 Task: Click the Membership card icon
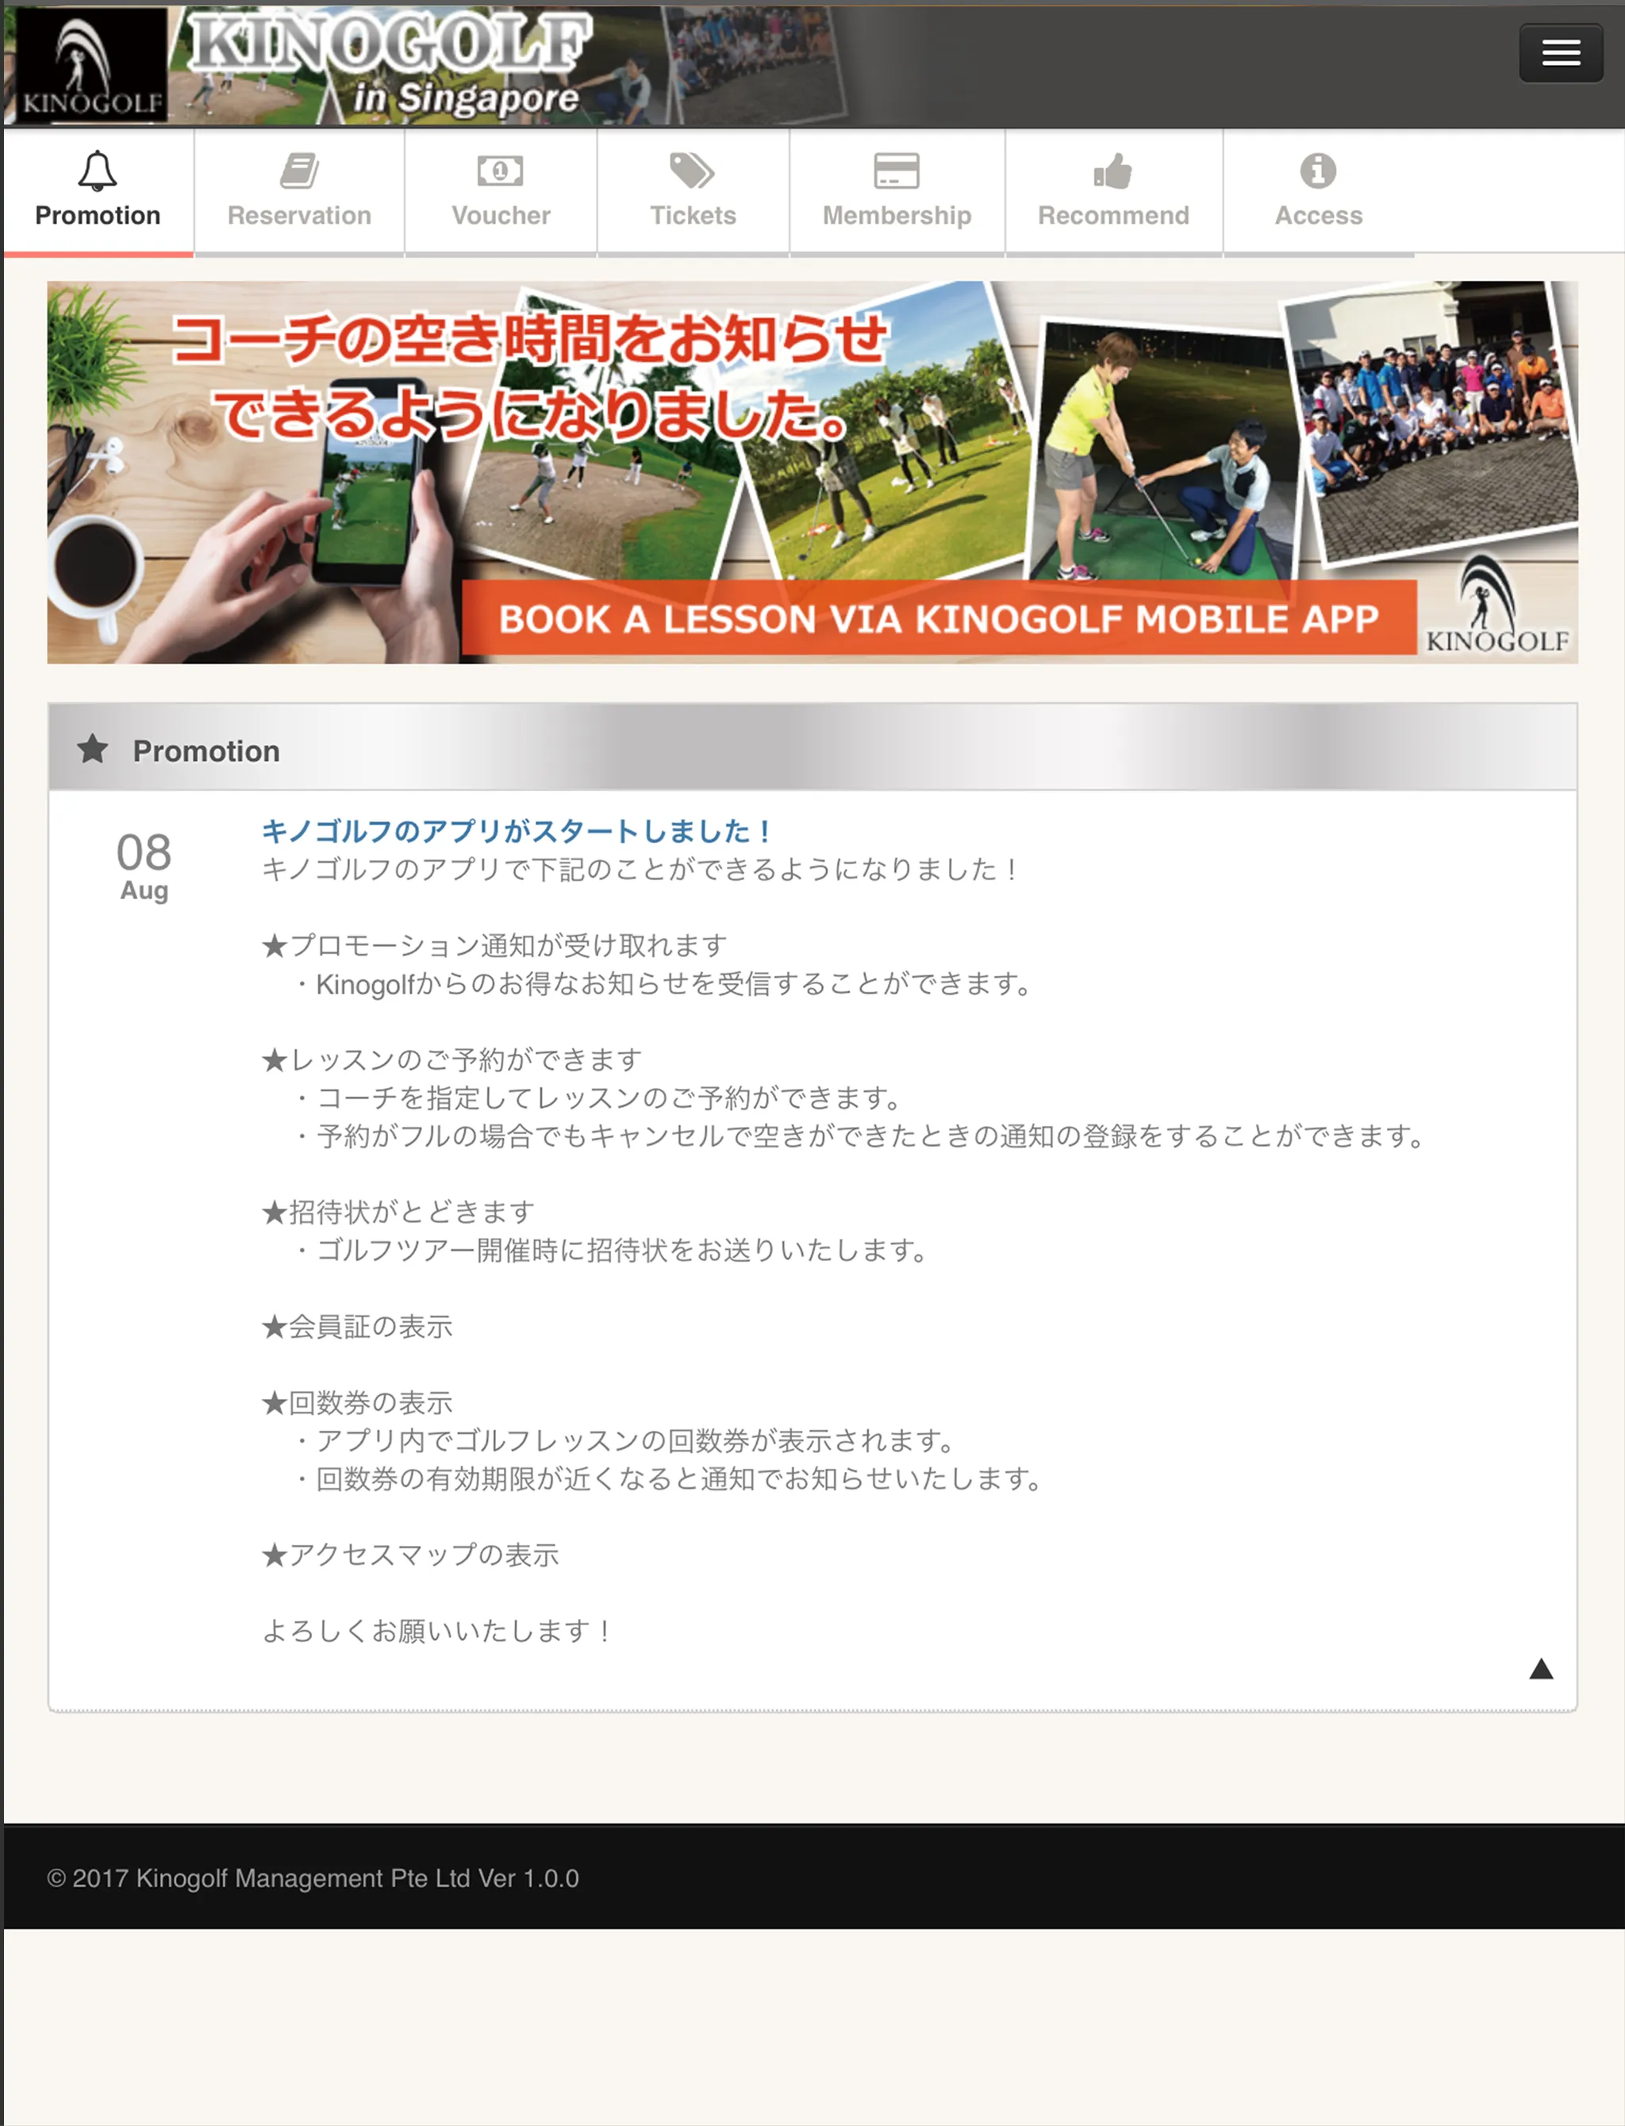[x=897, y=171]
